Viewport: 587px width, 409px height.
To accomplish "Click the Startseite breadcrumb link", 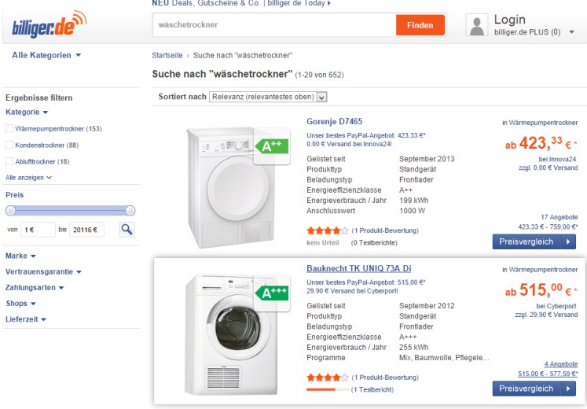I will tap(167, 56).
